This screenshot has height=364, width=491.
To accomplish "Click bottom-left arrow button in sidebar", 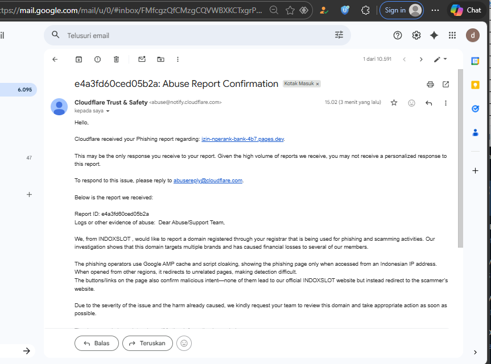I will (x=27, y=351).
